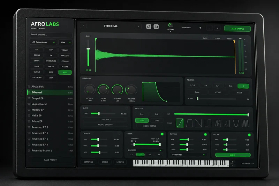Click the LOAD SAMPLE button

(x=237, y=29)
